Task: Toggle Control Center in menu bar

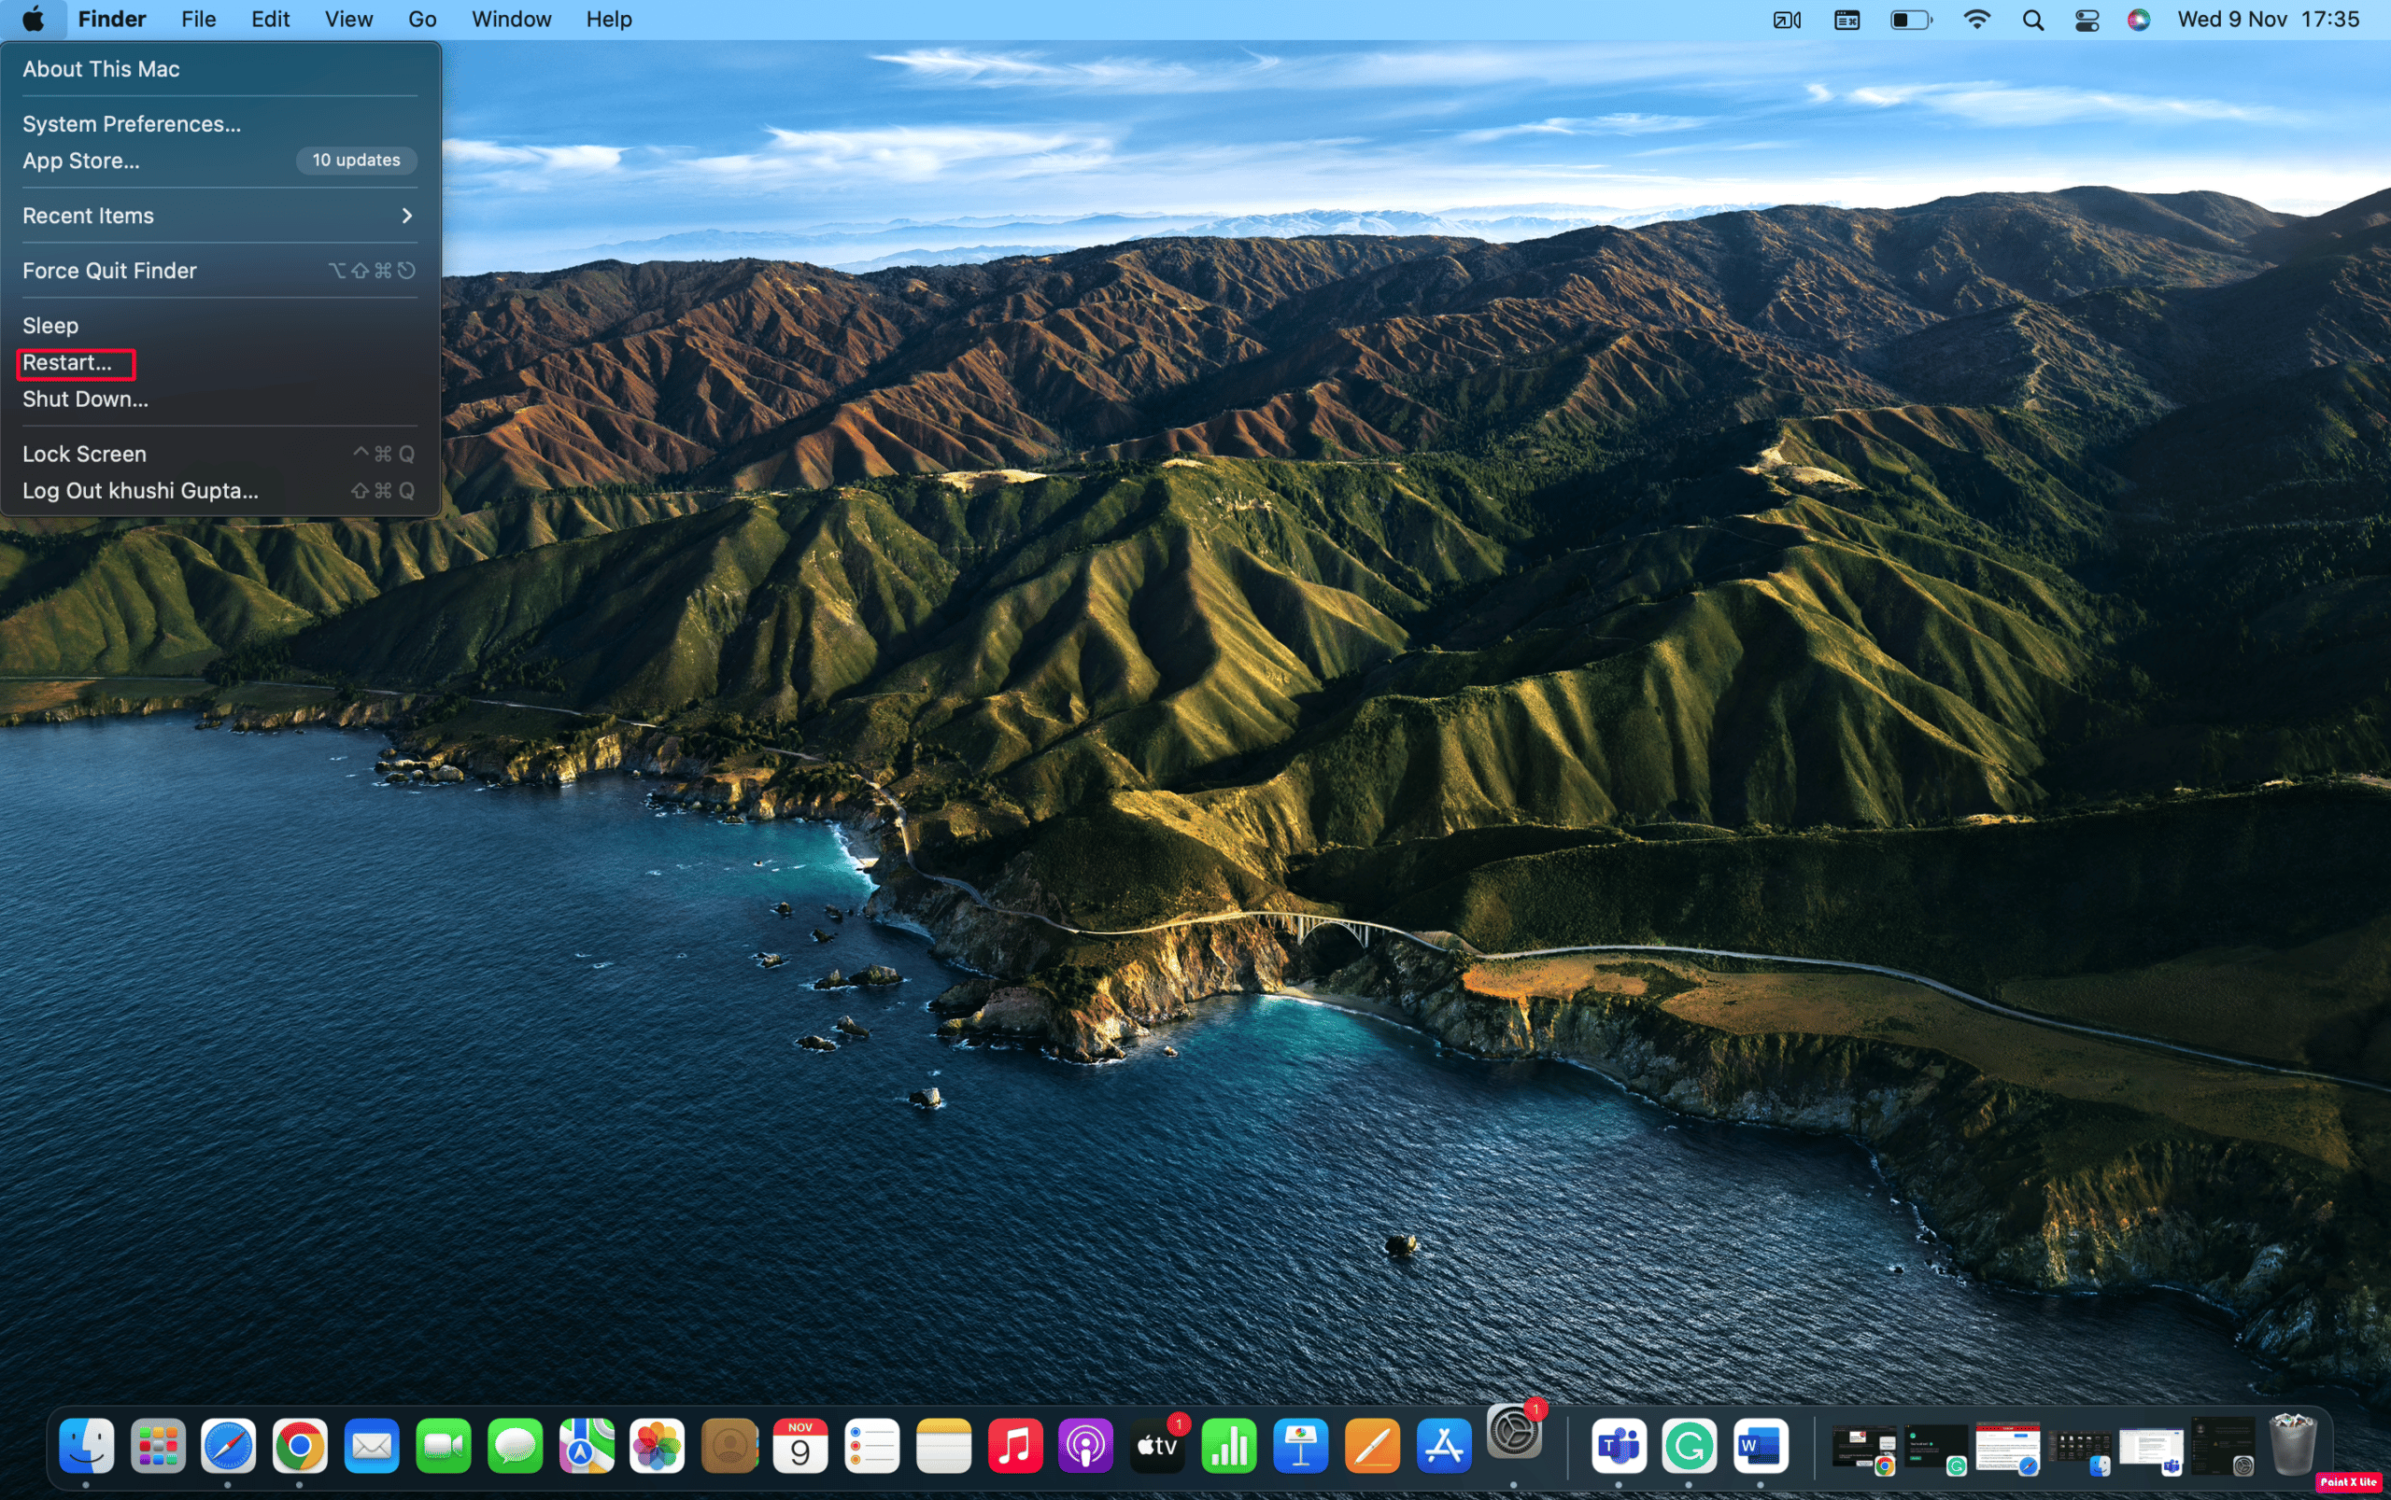Action: pyautogui.click(x=2088, y=19)
